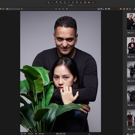Select the list browser view icon

(x=130, y=9)
